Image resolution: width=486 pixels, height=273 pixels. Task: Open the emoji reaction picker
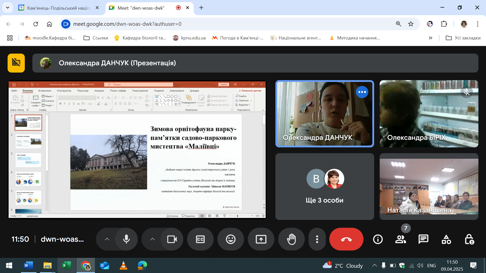pos(230,239)
